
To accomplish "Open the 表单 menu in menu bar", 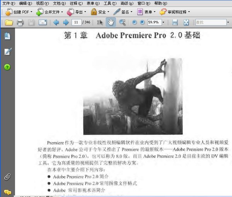I will click(x=93, y=3).
